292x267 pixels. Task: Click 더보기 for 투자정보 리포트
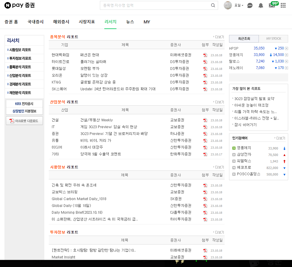pos(219,232)
